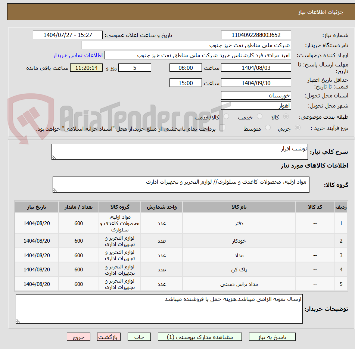
Task: Click the item name دفتر
Action: pos(239,223)
